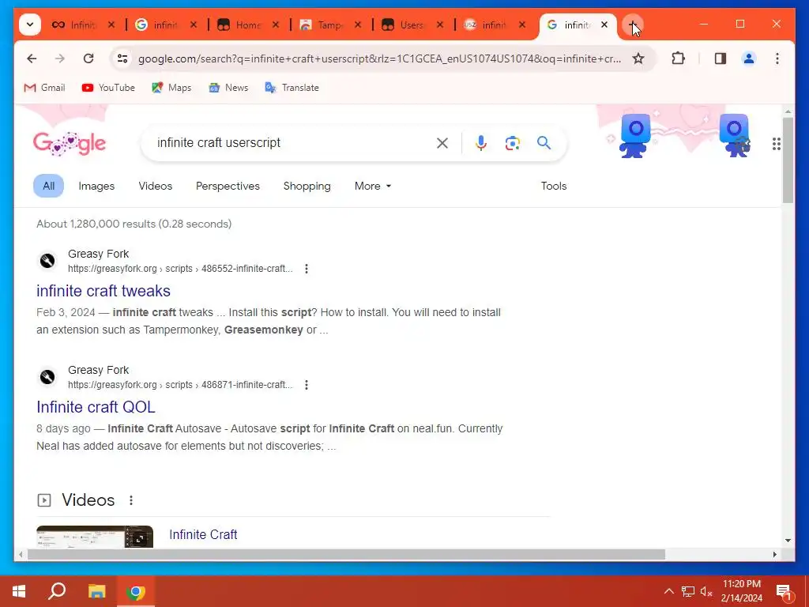This screenshot has width=809, height=607.
Task: Open News bookmark
Action: point(228,88)
